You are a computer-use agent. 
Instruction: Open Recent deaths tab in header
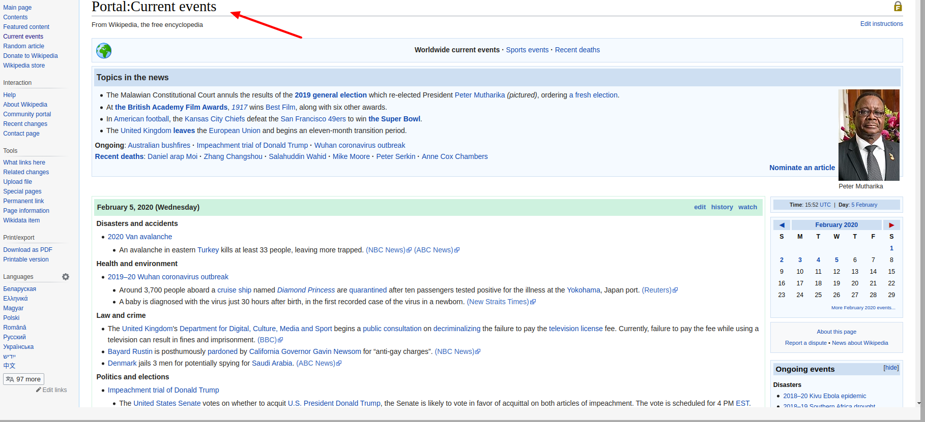(577, 50)
